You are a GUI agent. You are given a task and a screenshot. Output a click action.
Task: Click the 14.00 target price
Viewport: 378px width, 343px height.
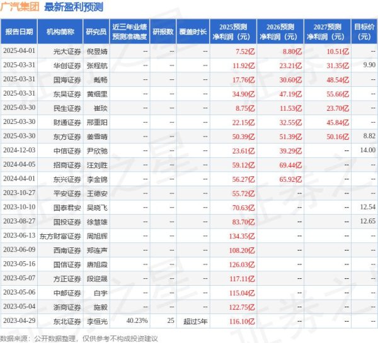point(368,150)
